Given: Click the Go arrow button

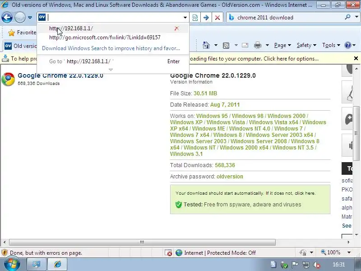Looking at the screenshot, I should pos(206,18).
